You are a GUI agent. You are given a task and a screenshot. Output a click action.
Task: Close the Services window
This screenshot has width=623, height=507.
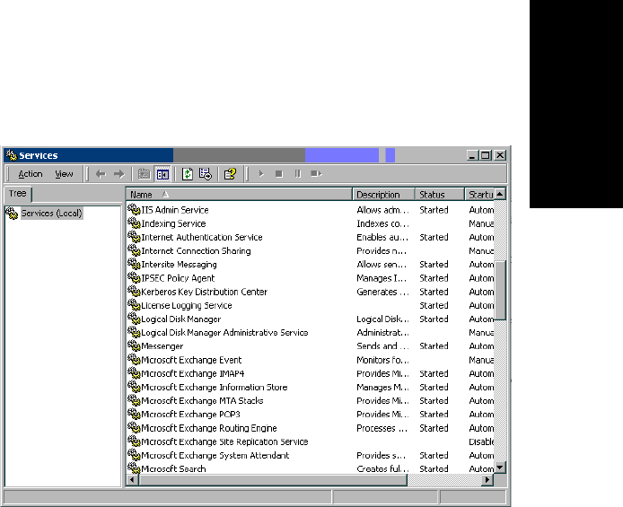[x=500, y=155]
